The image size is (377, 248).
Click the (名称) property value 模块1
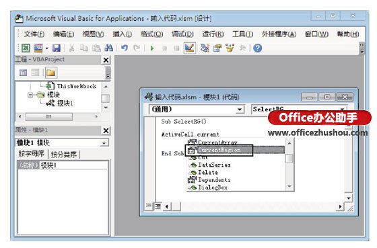73,165
